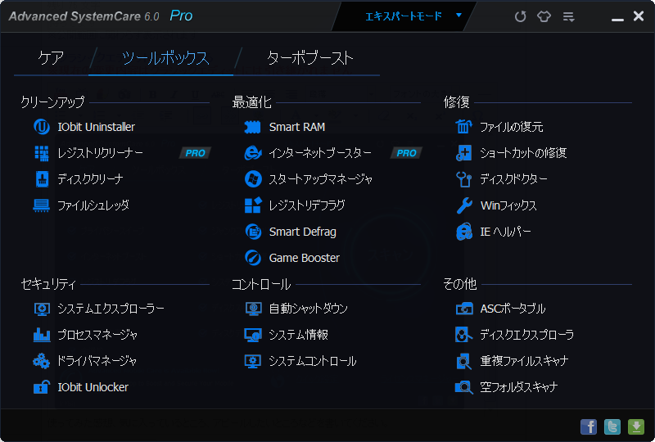Screen dimensions: 655x442
Task: Click the エキスパートモード mode label
Action: [404, 16]
